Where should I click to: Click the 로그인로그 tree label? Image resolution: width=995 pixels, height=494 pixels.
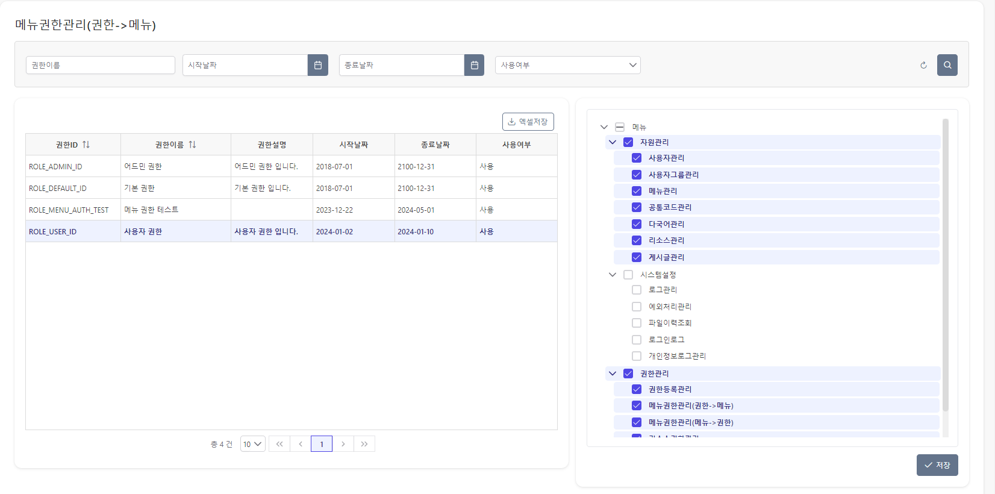(666, 340)
